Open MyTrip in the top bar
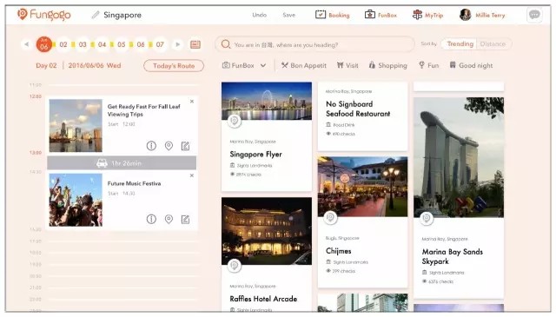Image resolution: width=556 pixels, height=317 pixels. (x=427, y=15)
